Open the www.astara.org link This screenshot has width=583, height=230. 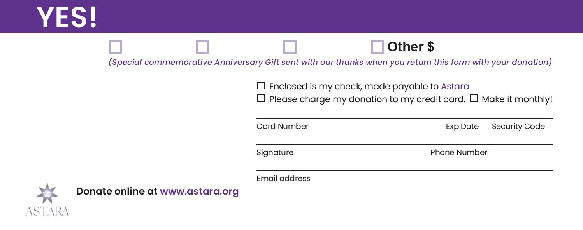click(199, 192)
